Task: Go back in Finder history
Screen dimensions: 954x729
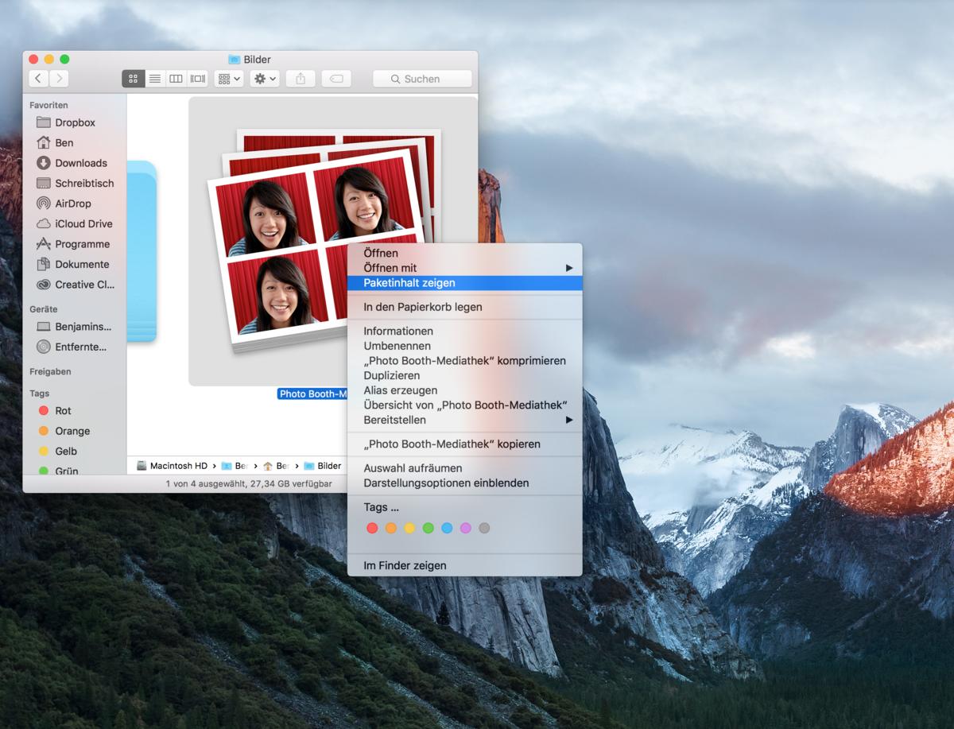Action: 39,79
